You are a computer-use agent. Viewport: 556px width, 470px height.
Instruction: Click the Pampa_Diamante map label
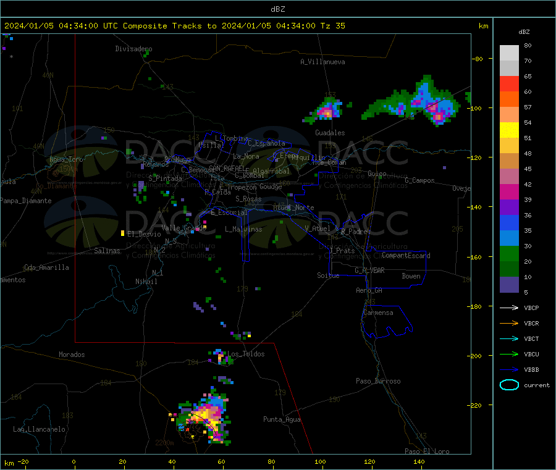pyautogui.click(x=26, y=201)
